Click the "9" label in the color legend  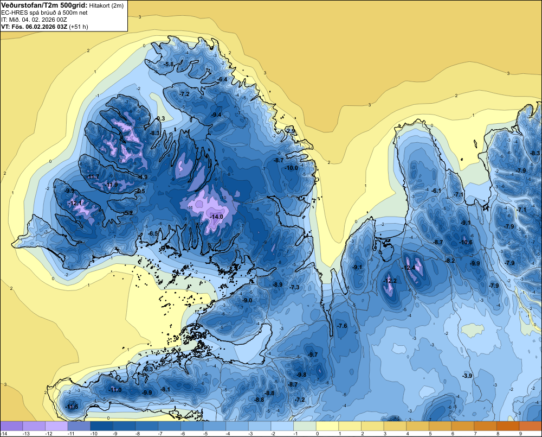point(520,434)
